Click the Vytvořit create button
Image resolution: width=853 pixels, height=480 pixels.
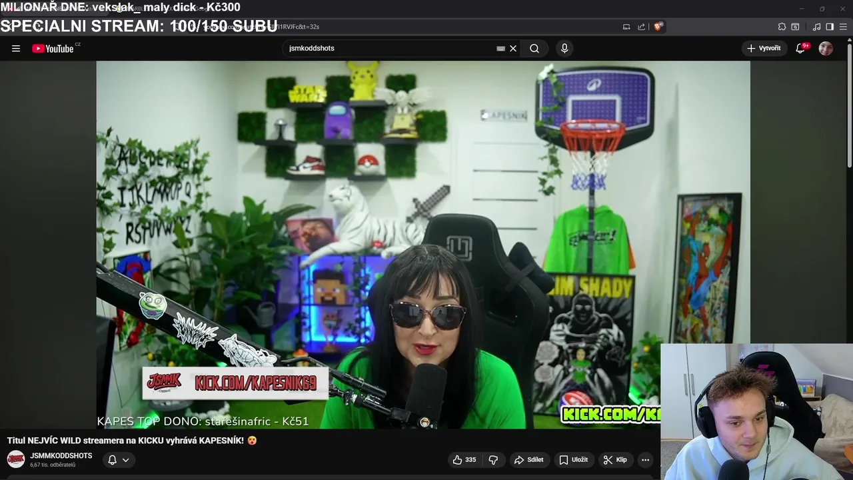tap(764, 48)
